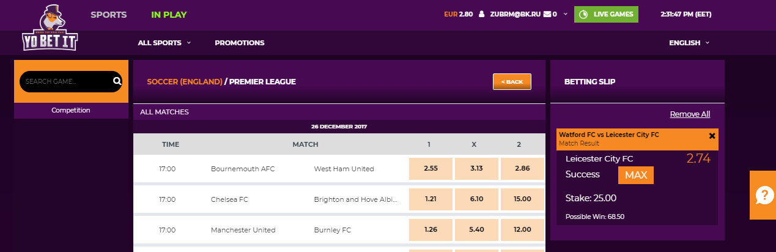Open the Promotions page

coord(240,43)
